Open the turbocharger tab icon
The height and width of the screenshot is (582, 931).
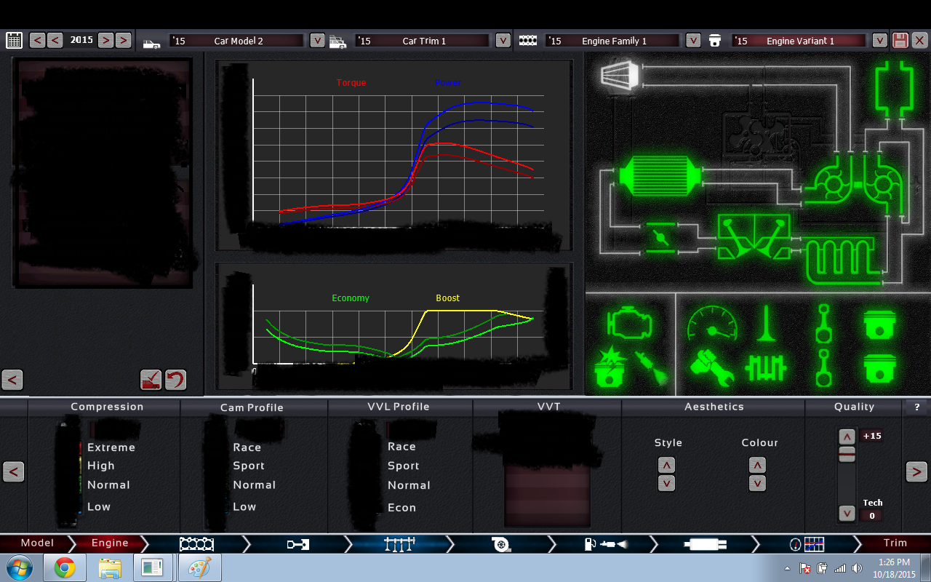(500, 543)
